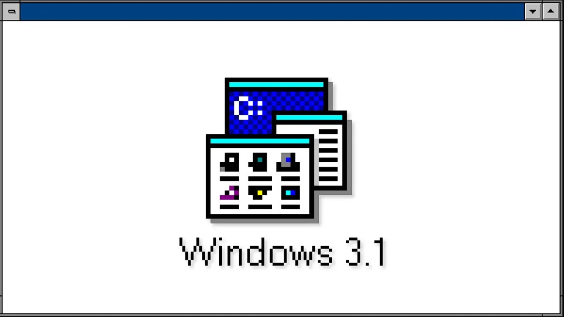Click the minimize down-arrow button
This screenshot has height=317, width=564.
pyautogui.click(x=533, y=11)
